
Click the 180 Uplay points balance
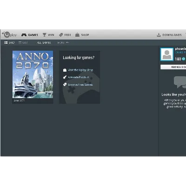click(180, 59)
